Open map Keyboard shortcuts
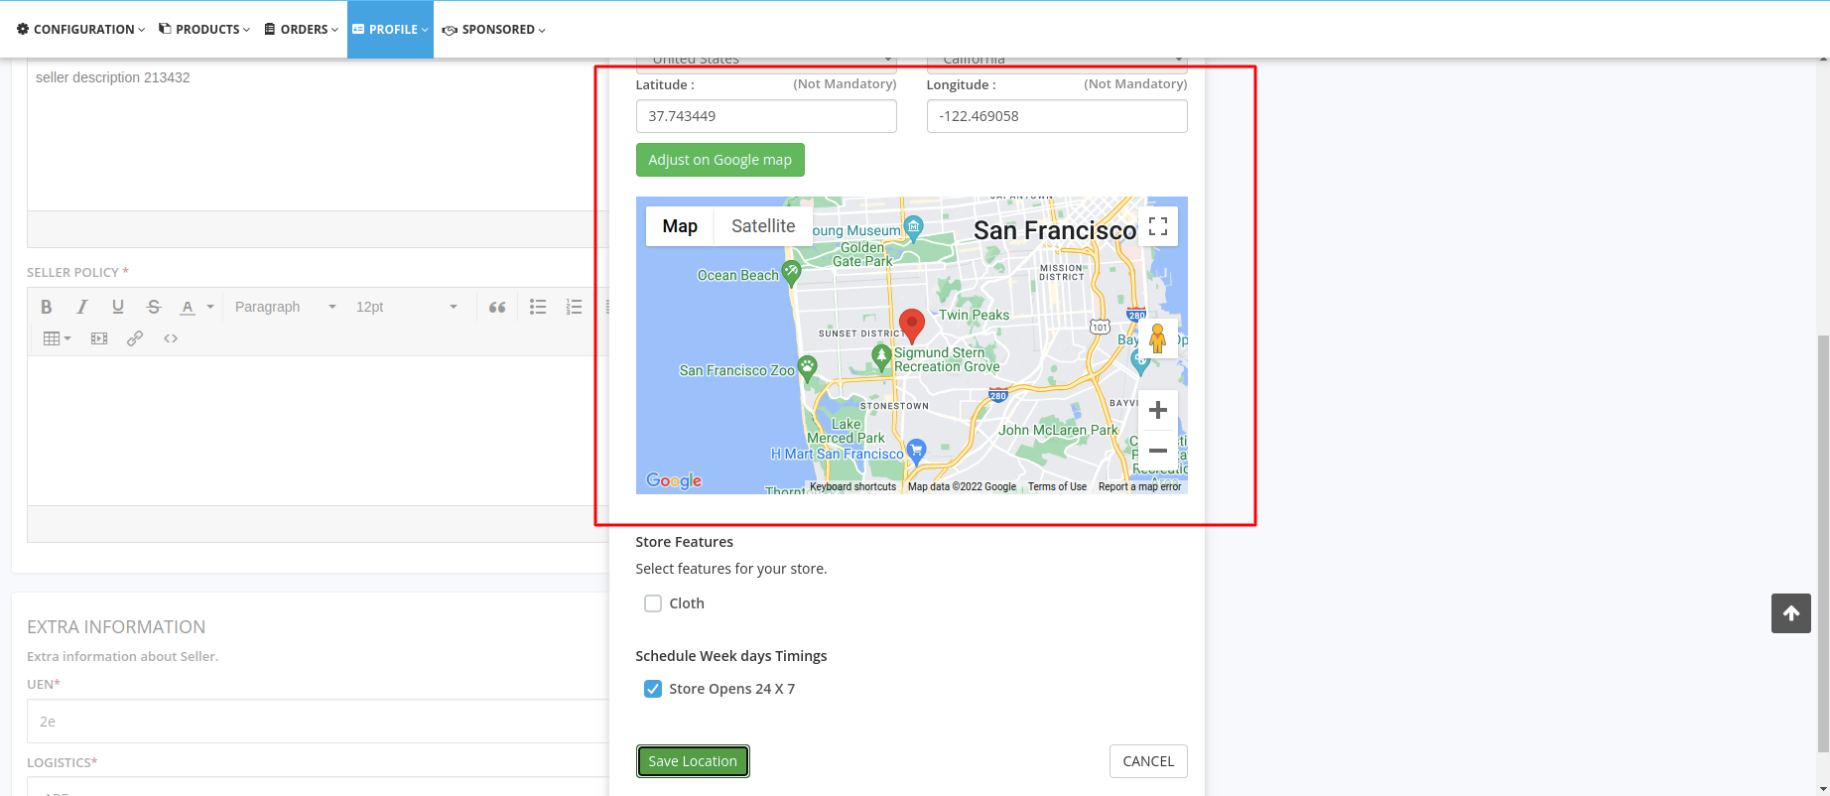1830x796 pixels. tap(852, 487)
